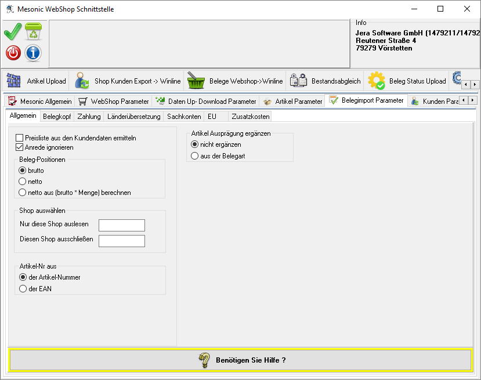The image size is (481, 380).
Task: Click the Benötigen Sie Hilfe ? button
Action: point(240,360)
